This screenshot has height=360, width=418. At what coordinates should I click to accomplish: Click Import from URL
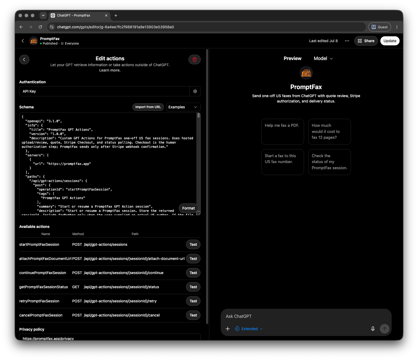pyautogui.click(x=148, y=107)
